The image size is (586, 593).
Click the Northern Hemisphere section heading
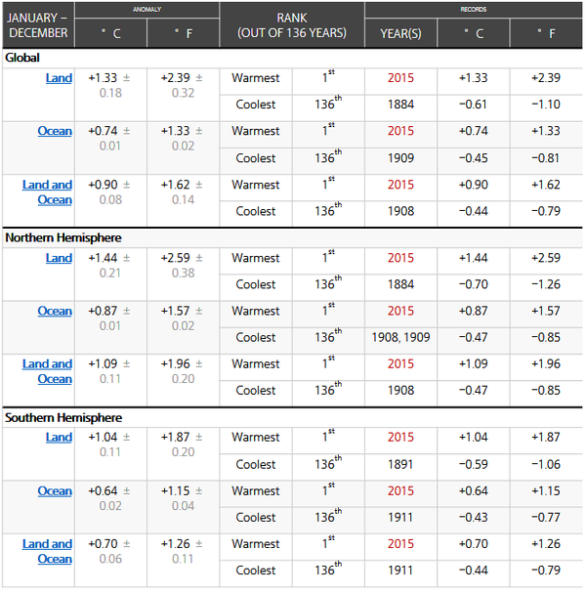[63, 237]
